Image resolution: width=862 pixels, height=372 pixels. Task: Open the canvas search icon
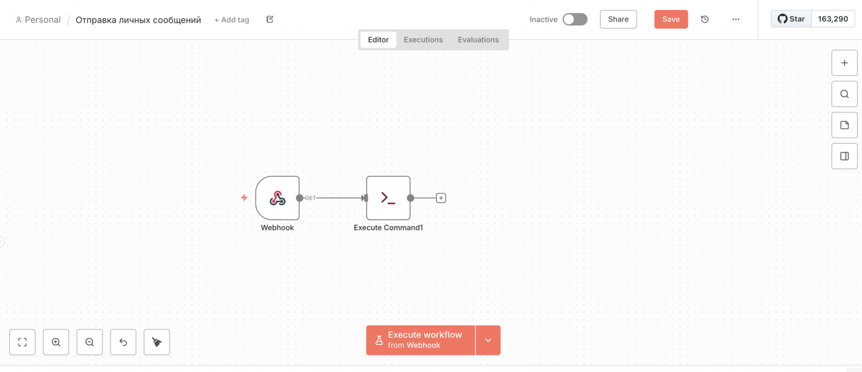(844, 94)
